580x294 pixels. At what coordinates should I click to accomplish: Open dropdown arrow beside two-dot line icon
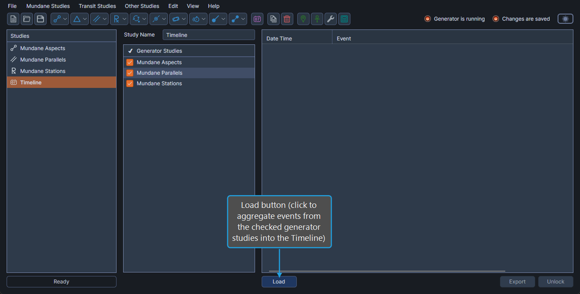(x=243, y=19)
